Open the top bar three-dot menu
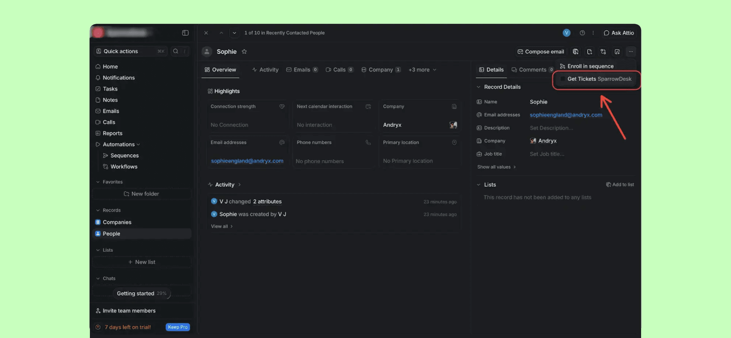This screenshot has width=731, height=338. [593, 33]
